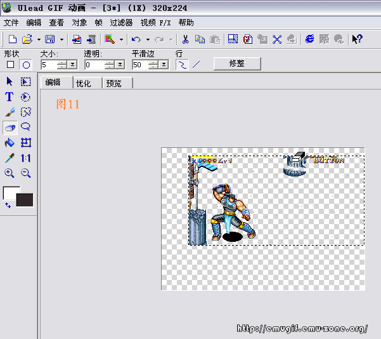The height and width of the screenshot is (339, 381).
Task: Choose the square eraser shape
Action: point(10,65)
